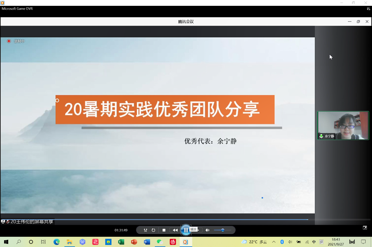Open the library switch icon at top right
The height and width of the screenshot is (247, 372).
(x=368, y=9)
